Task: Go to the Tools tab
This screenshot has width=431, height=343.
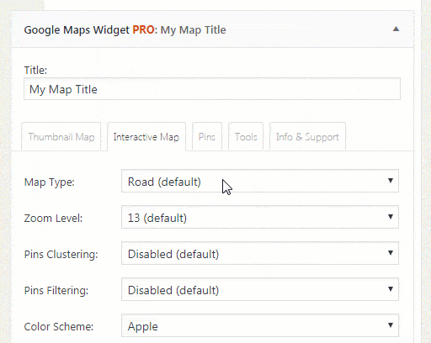Action: coord(246,136)
